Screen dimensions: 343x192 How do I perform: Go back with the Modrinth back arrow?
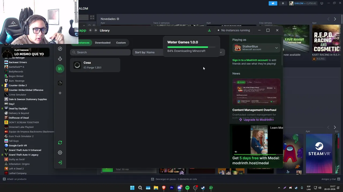91,30
